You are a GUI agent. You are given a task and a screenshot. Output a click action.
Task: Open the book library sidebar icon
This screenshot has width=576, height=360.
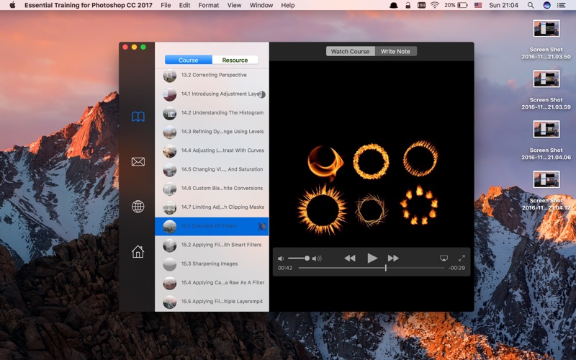[138, 117]
